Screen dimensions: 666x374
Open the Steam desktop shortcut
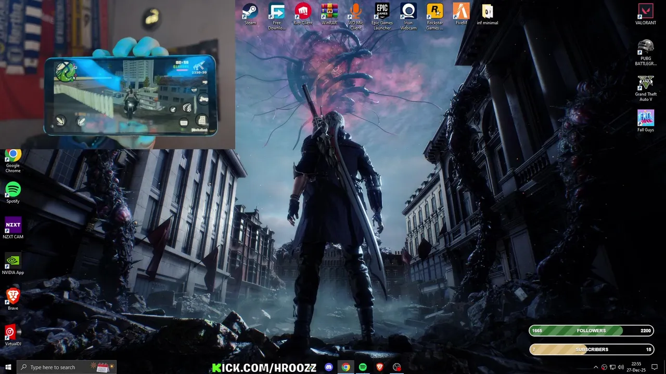pos(250,14)
